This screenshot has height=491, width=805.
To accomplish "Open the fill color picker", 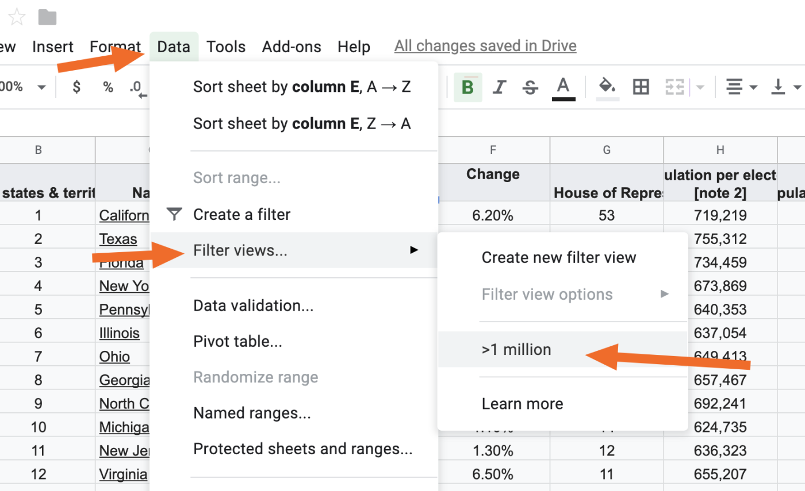I will [607, 87].
